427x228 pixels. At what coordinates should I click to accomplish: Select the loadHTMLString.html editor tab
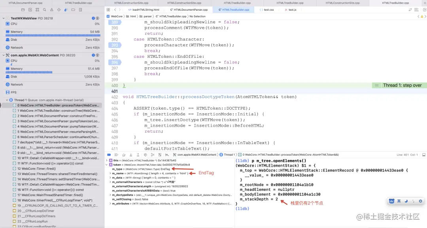tap(144, 9)
